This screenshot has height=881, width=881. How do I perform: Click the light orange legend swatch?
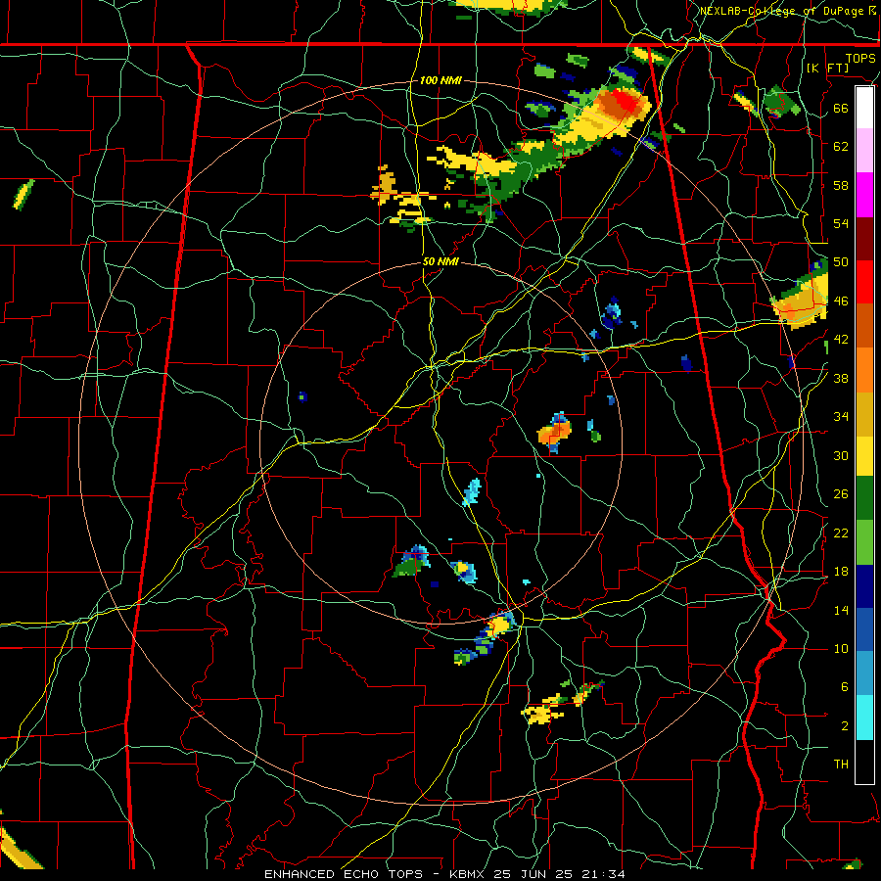[864, 370]
